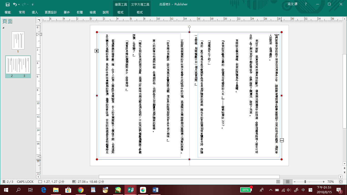The image size is (347, 195).
Task: Open the 插入 ribbon tab
Action: click(x=35, y=12)
